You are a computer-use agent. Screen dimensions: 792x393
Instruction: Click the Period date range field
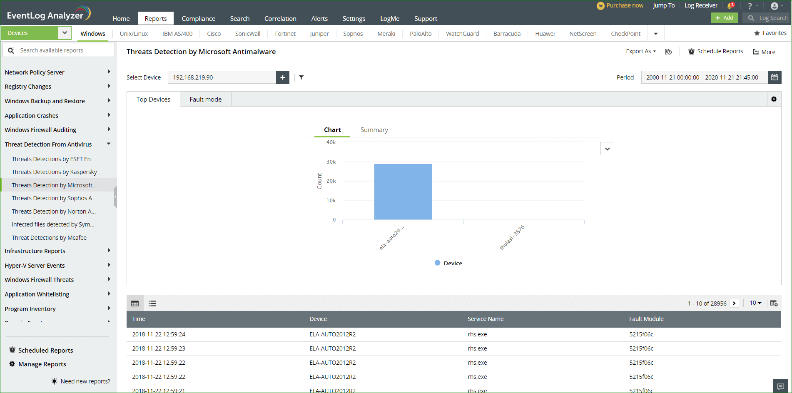click(705, 77)
